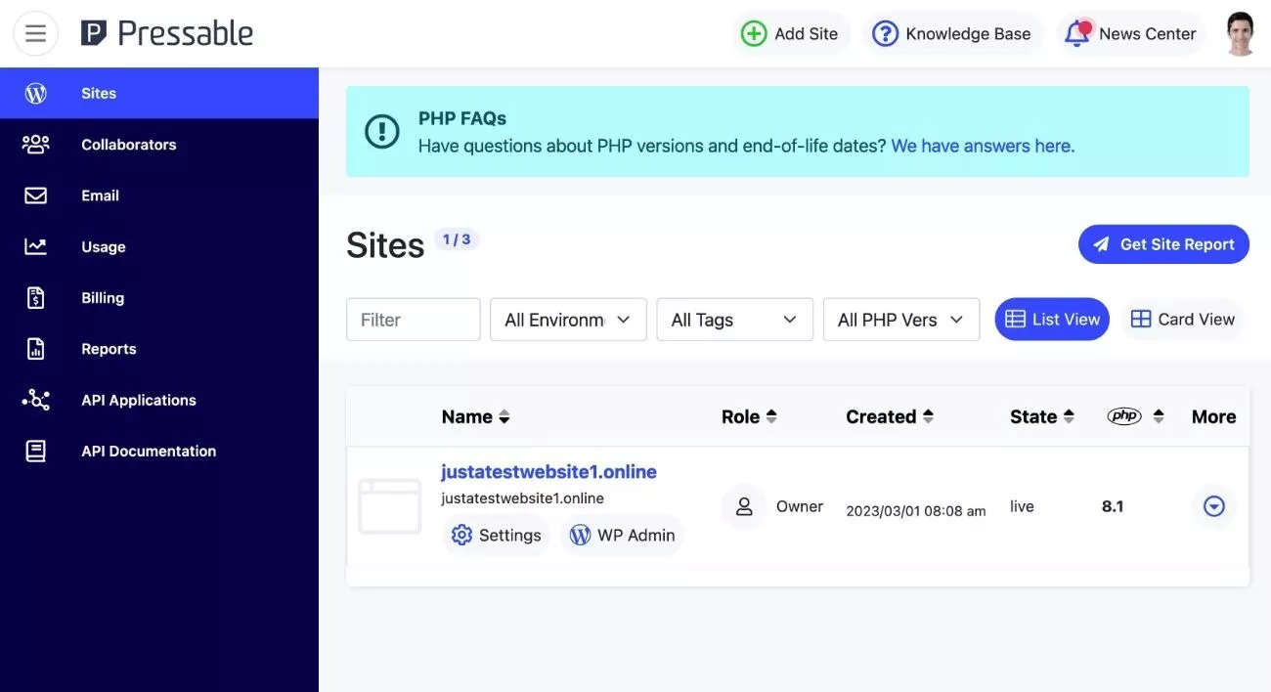Go to Billing in the sidebar

(x=102, y=298)
